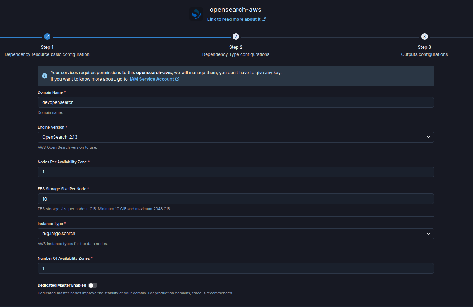Click the 'opensearch-aws' page title
The image size is (473, 307).
coord(236,10)
